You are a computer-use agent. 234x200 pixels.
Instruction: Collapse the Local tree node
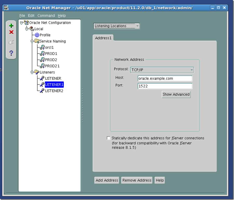[27, 29]
